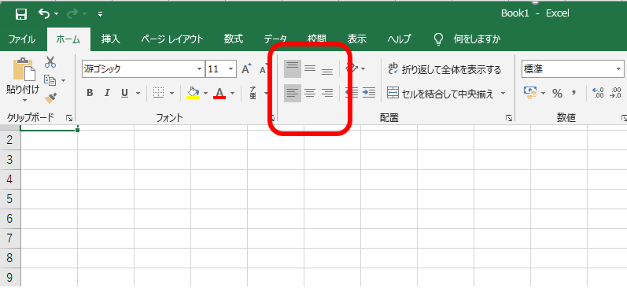This screenshot has width=627, height=288.
Task: Switch to the 挿入 tab
Action: pos(111,39)
